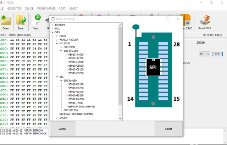Open the ABOUT menu

[x=73, y=9]
